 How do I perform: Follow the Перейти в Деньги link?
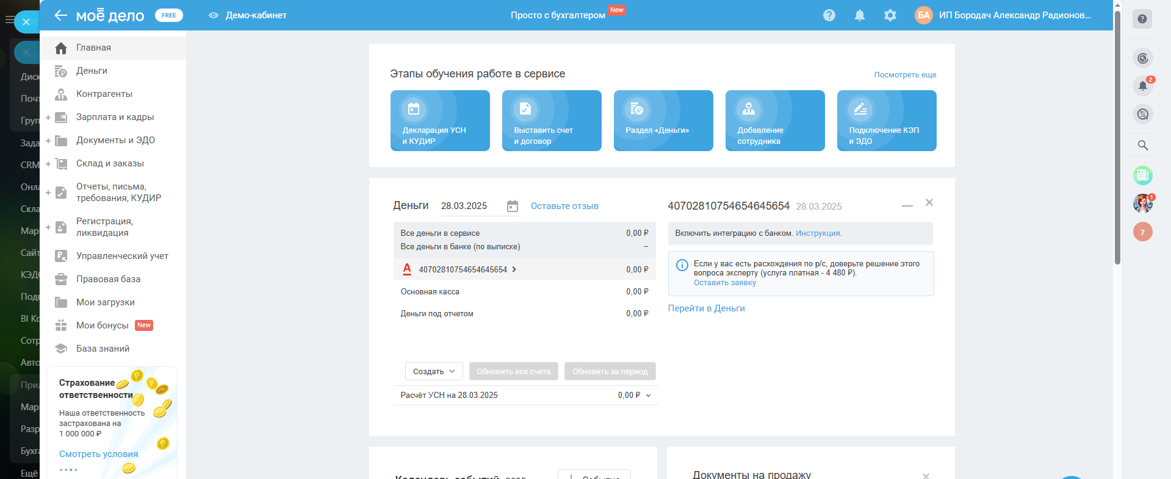706,308
